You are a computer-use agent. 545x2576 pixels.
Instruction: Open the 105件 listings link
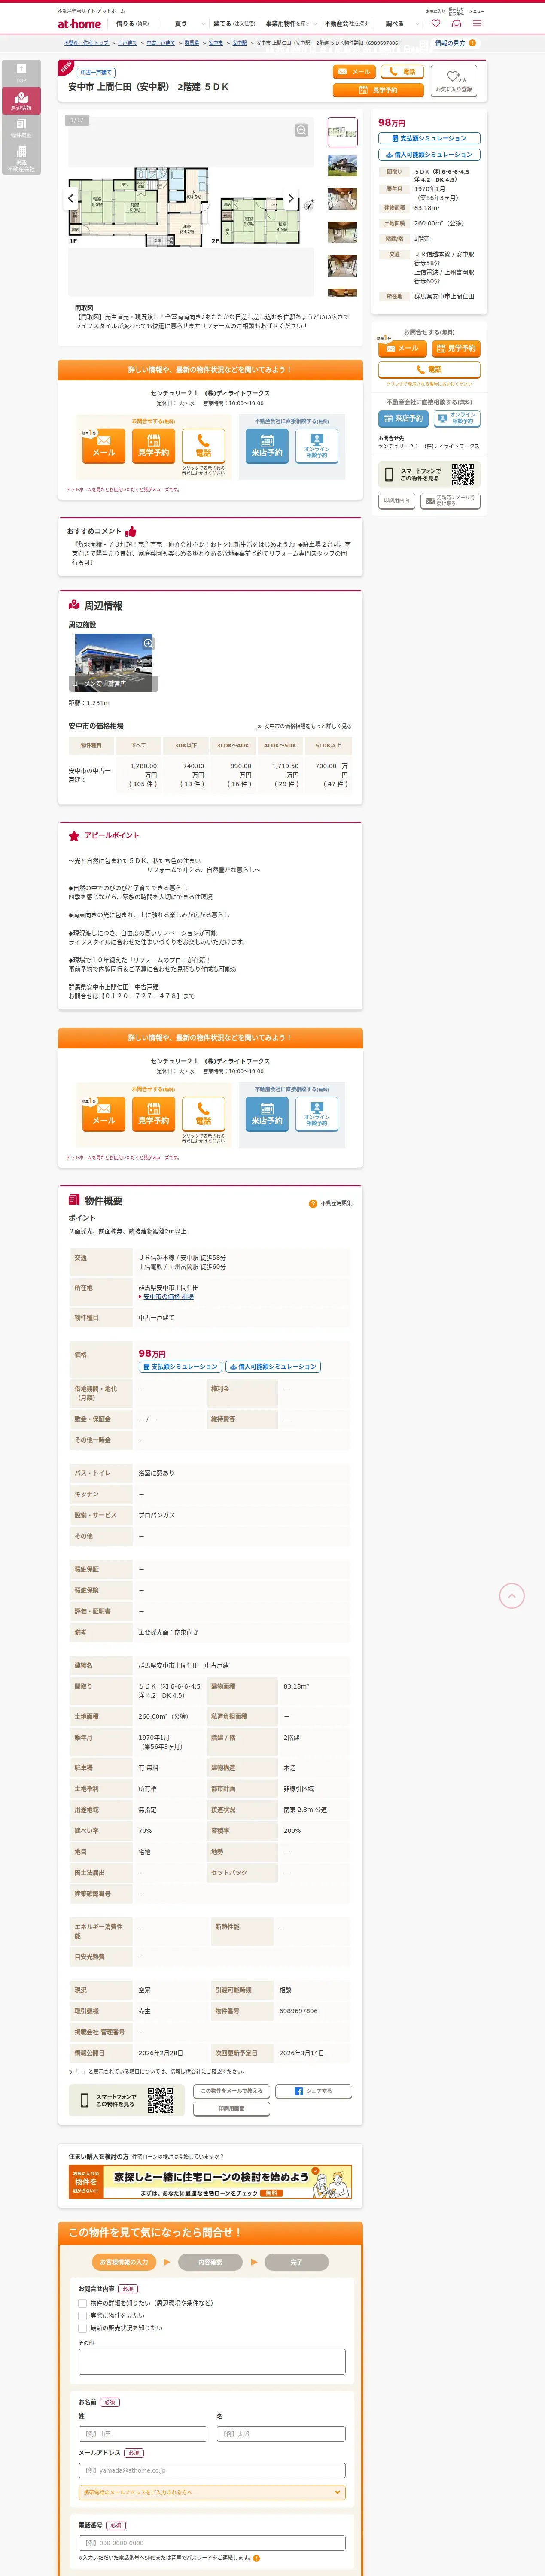pyautogui.click(x=143, y=784)
